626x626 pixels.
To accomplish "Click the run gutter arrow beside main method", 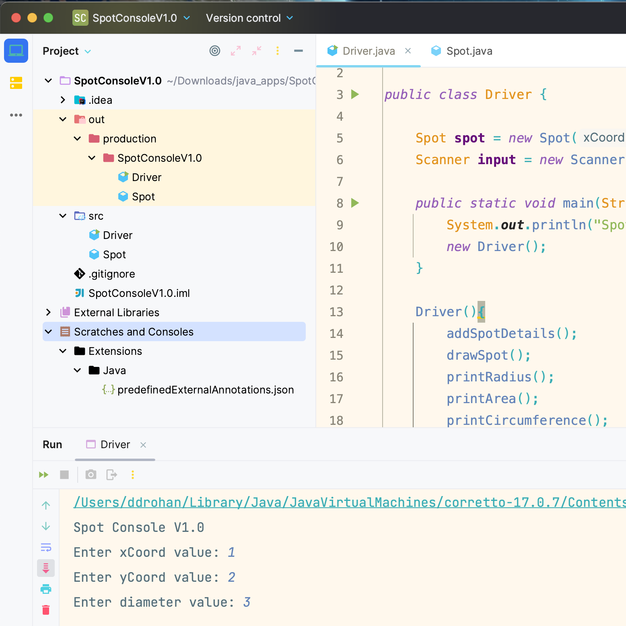I will (x=355, y=203).
